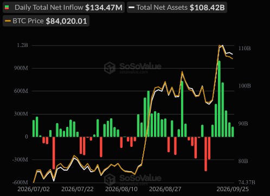Click the 74.37B right axis label
Image resolution: width=270 pixels, height=196 pixels.
coord(247,183)
